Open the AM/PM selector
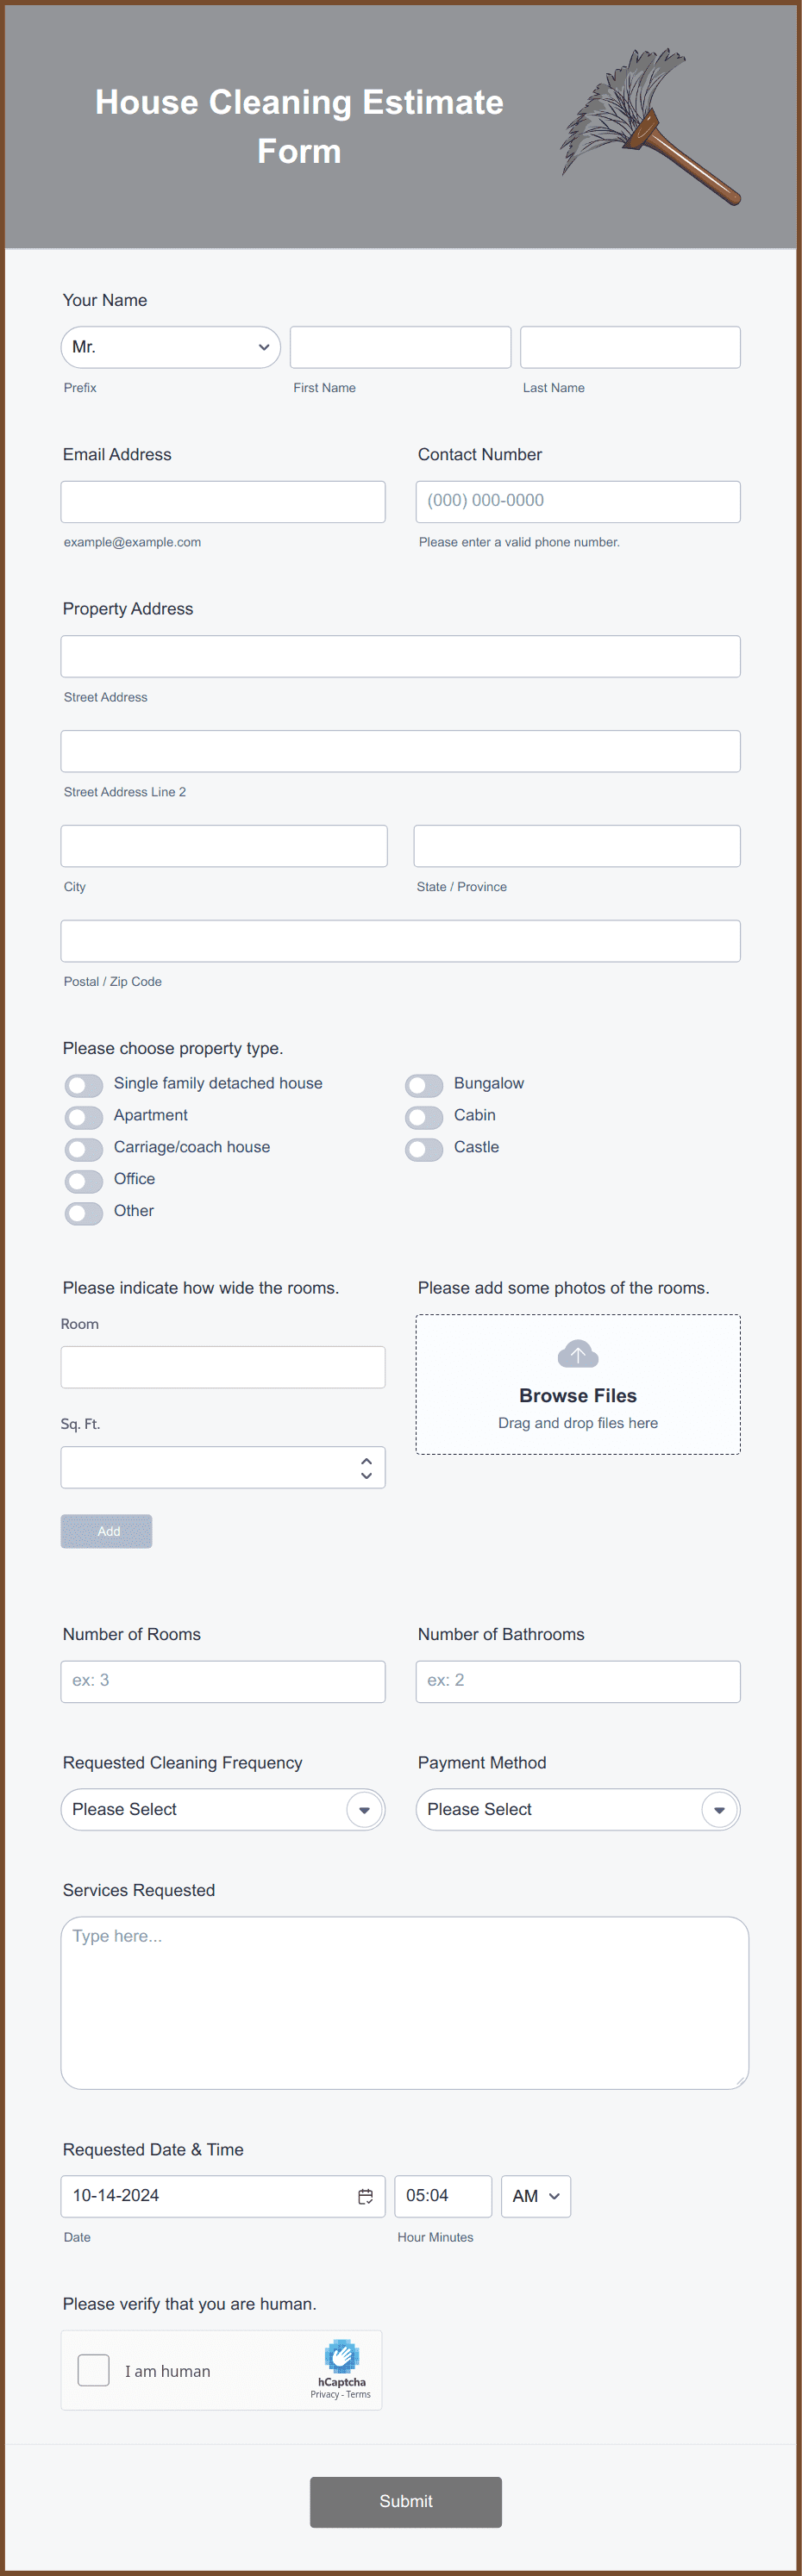This screenshot has height=2576, width=802. pos(536,2196)
